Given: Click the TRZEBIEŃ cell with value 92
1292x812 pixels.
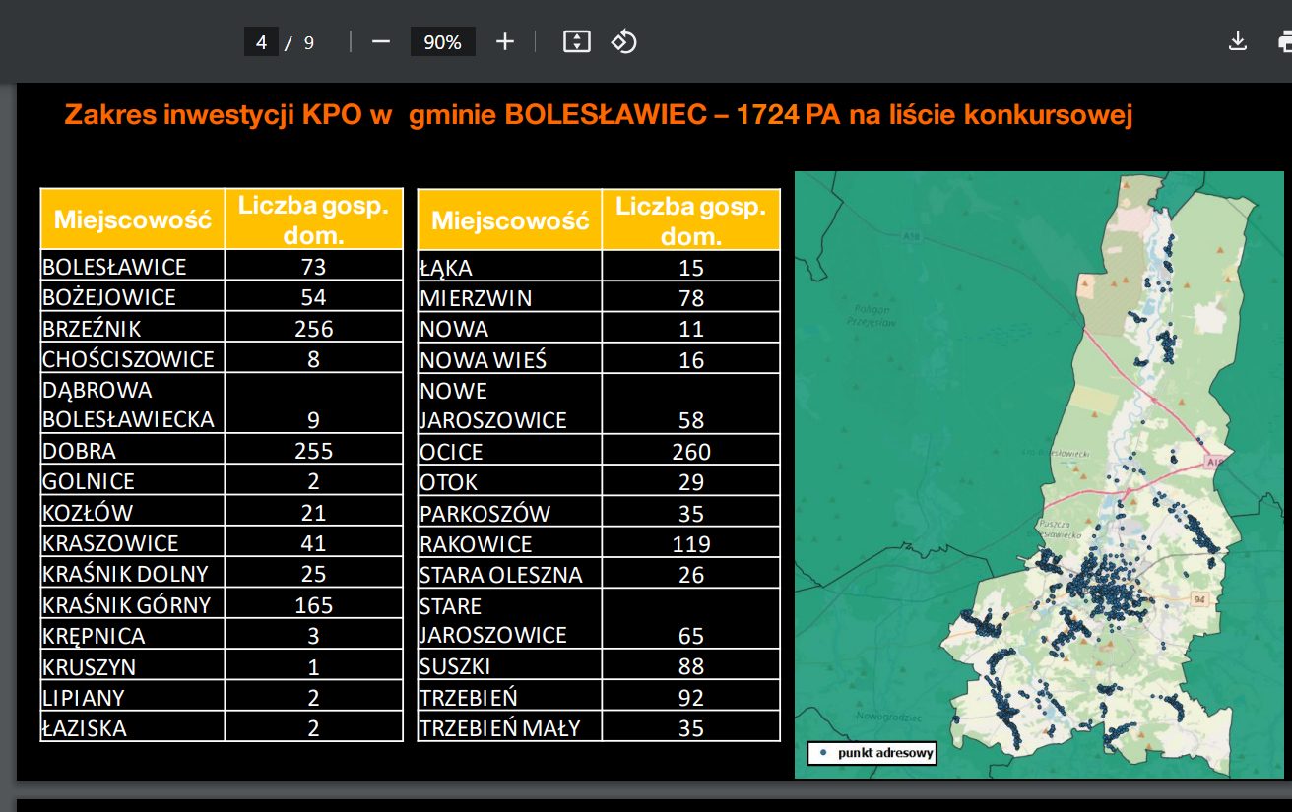Looking at the screenshot, I should tap(509, 697).
